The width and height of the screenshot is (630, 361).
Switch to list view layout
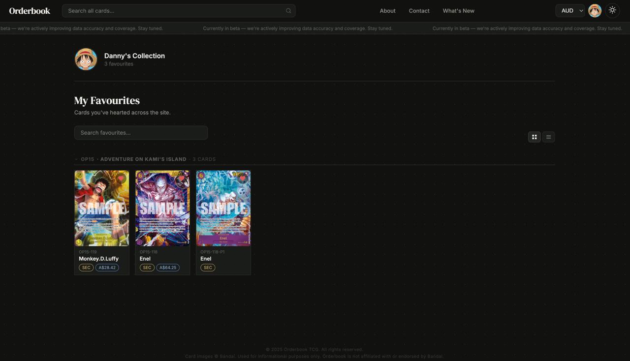[548, 137]
